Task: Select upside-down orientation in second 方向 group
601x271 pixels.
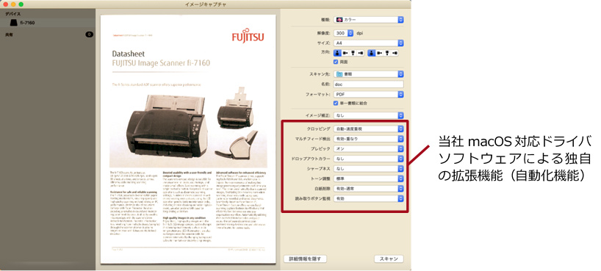Action: [x=386, y=53]
